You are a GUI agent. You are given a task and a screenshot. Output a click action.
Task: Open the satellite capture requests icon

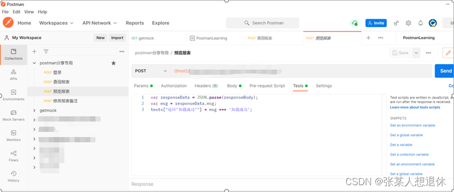tap(396, 23)
